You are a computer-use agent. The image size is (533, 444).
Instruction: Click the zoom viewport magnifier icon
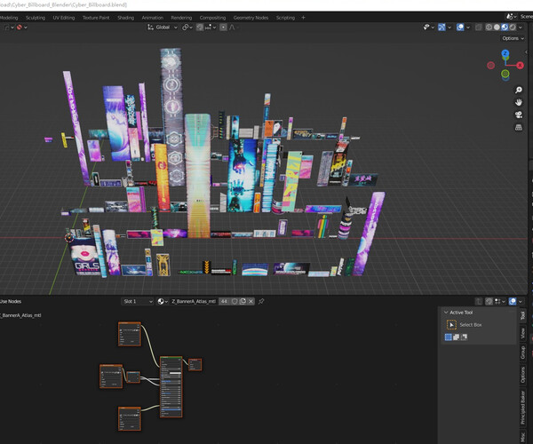click(519, 90)
